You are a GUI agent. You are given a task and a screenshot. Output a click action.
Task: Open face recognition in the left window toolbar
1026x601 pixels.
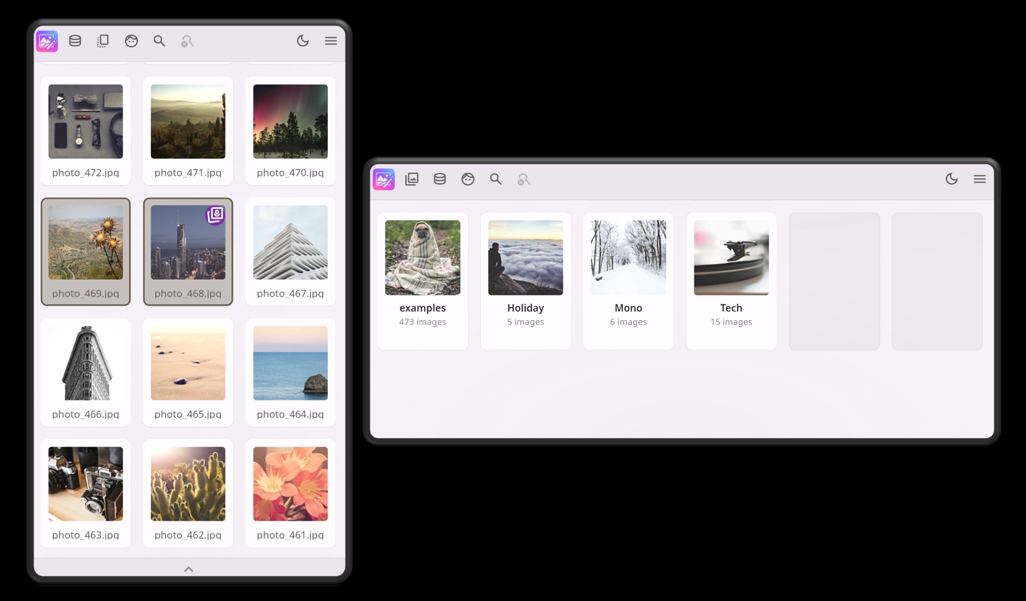[131, 41]
